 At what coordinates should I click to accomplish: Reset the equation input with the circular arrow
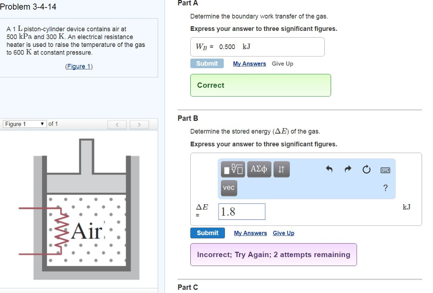(x=366, y=168)
